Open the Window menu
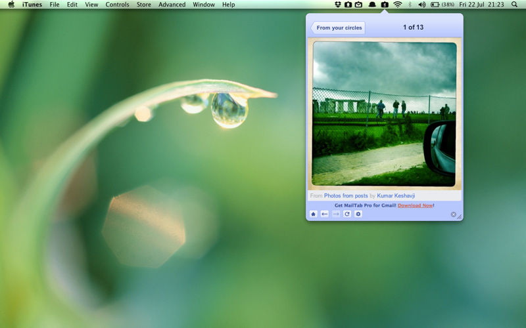Viewport: 526px width, 328px height. coord(204,5)
